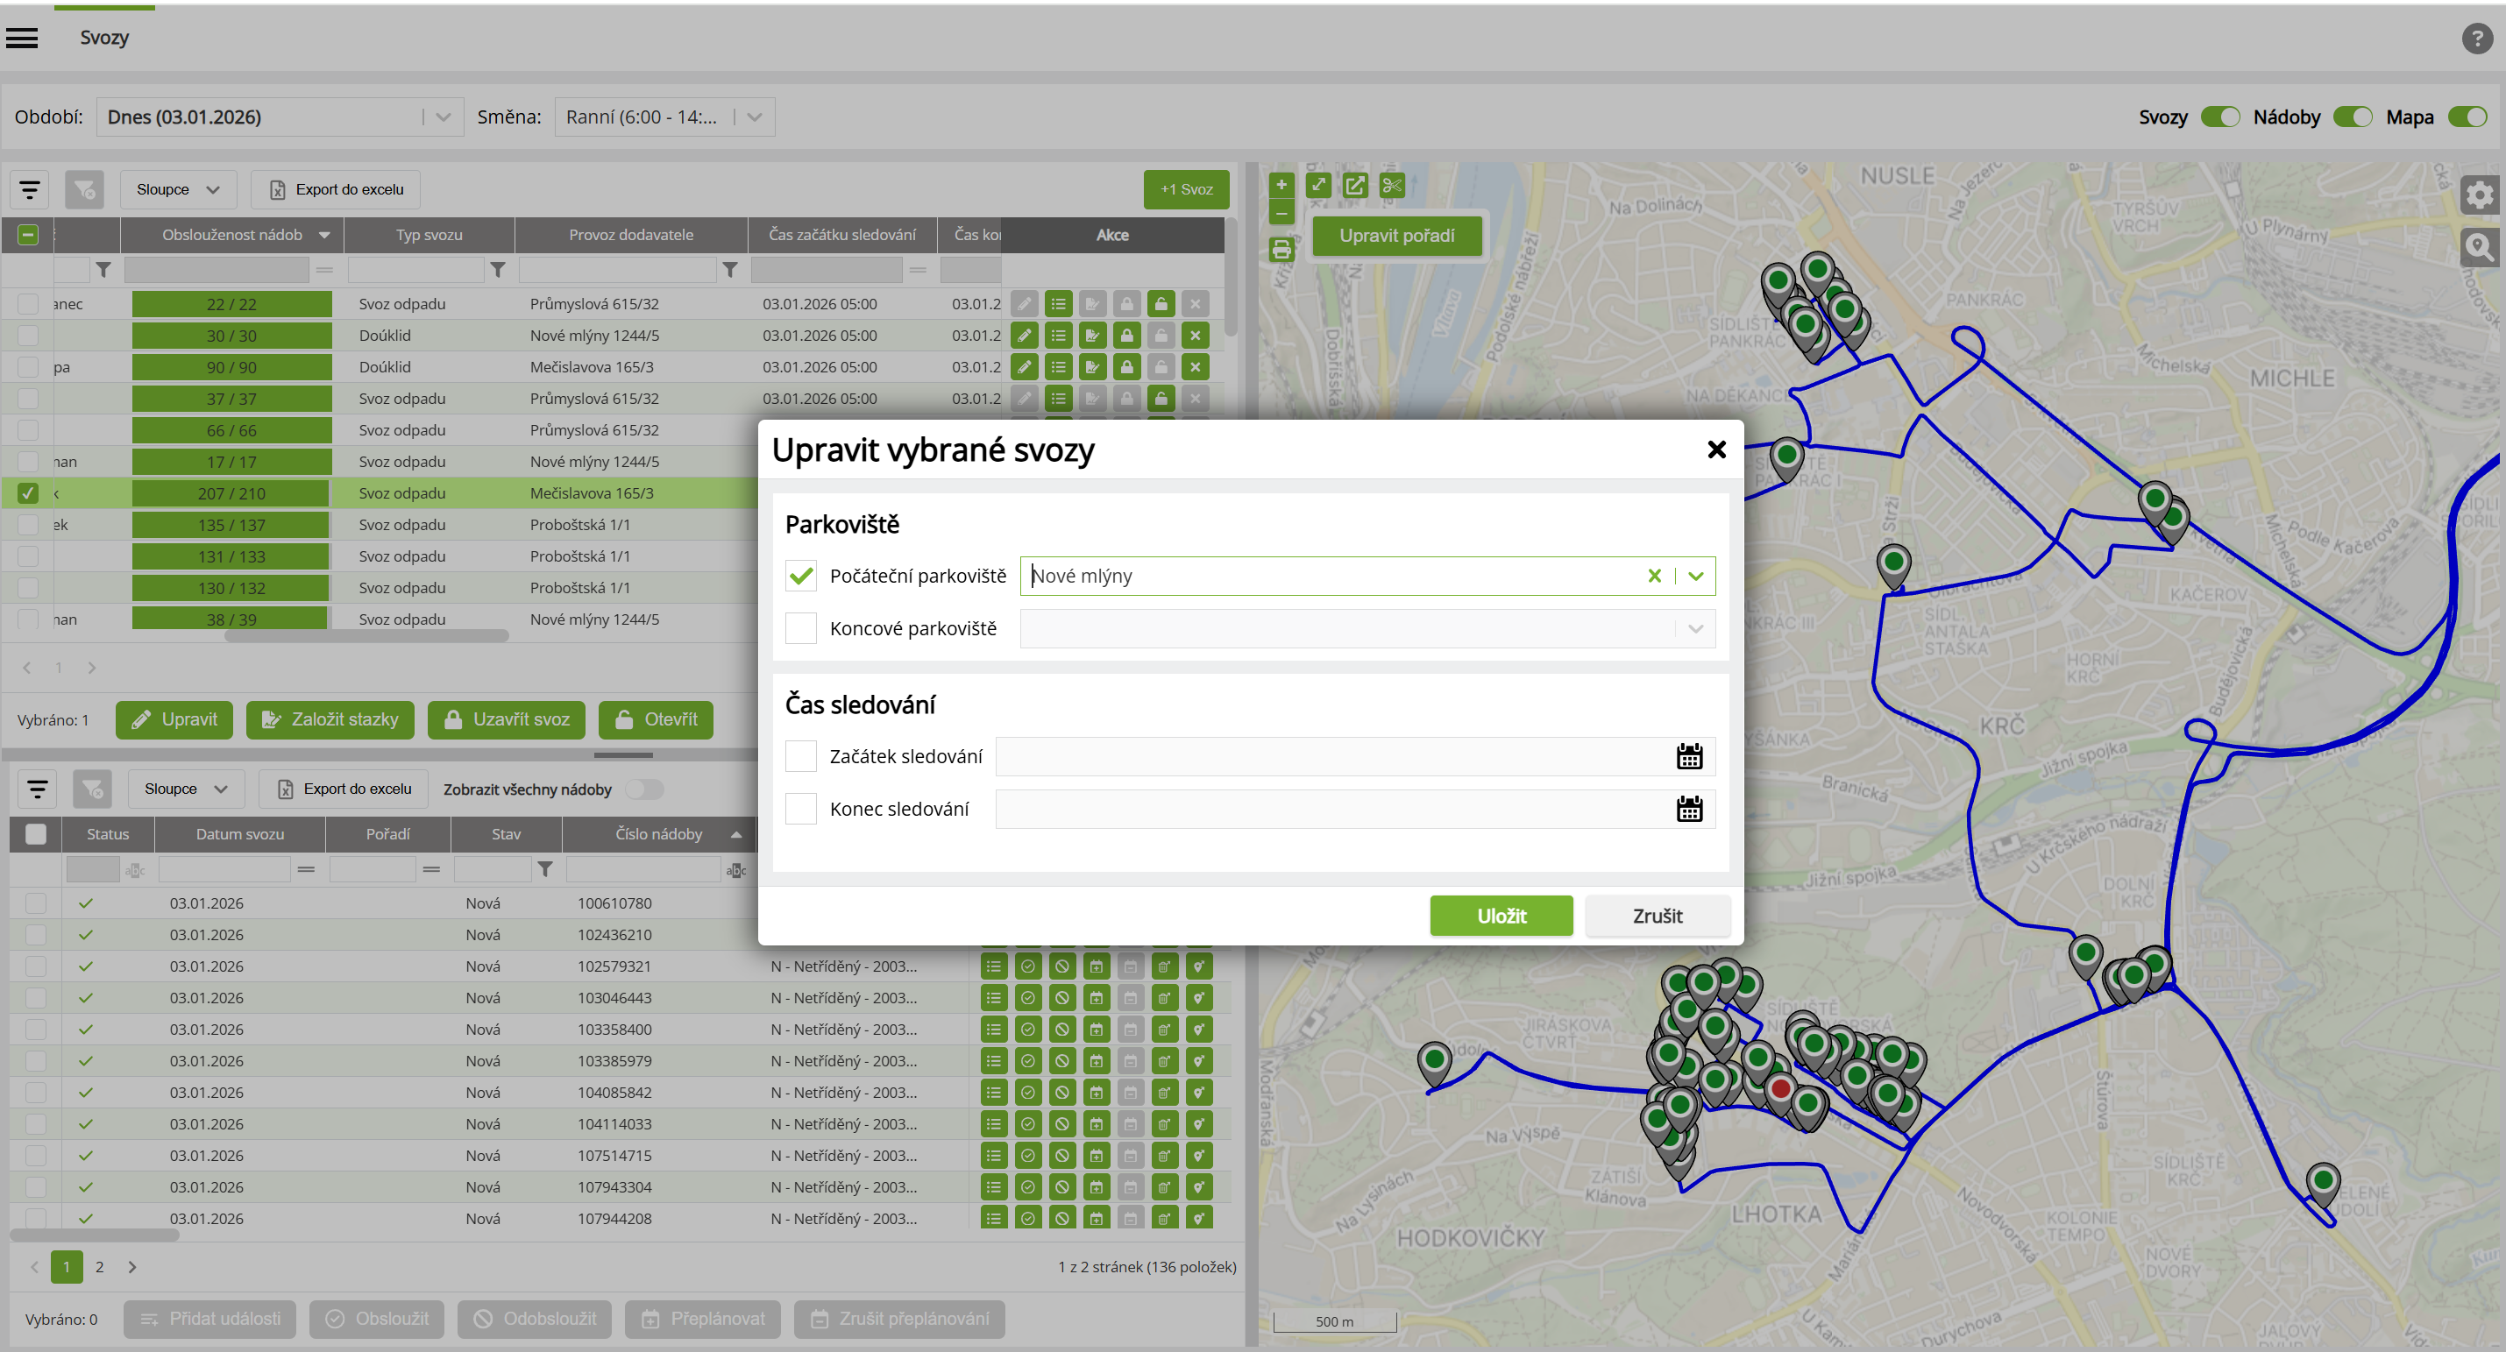Expand the Počáteční parkoviště dropdown
Viewport: 2506px width, 1352px height.
tap(1695, 576)
